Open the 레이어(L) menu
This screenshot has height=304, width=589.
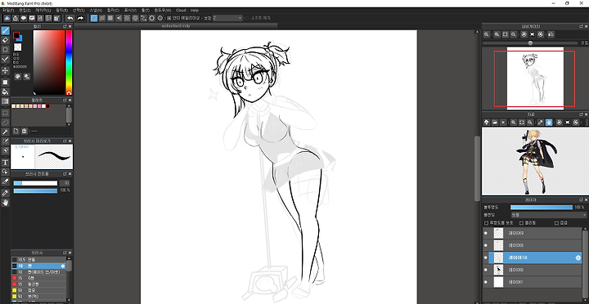[x=44, y=11]
